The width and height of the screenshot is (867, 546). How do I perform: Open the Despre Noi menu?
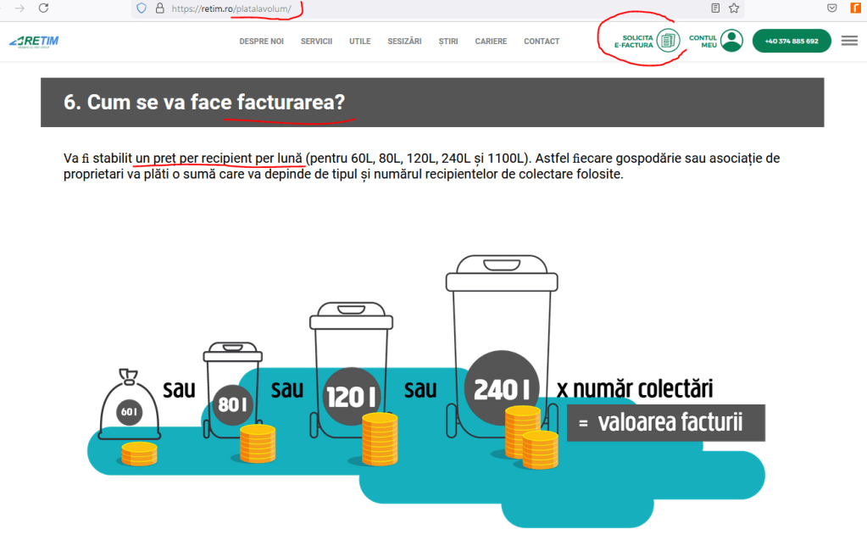click(x=261, y=42)
